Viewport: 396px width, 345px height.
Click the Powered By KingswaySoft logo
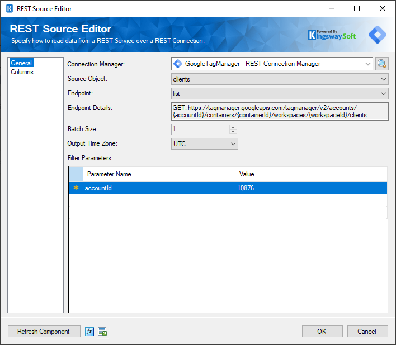pyautogui.click(x=332, y=35)
